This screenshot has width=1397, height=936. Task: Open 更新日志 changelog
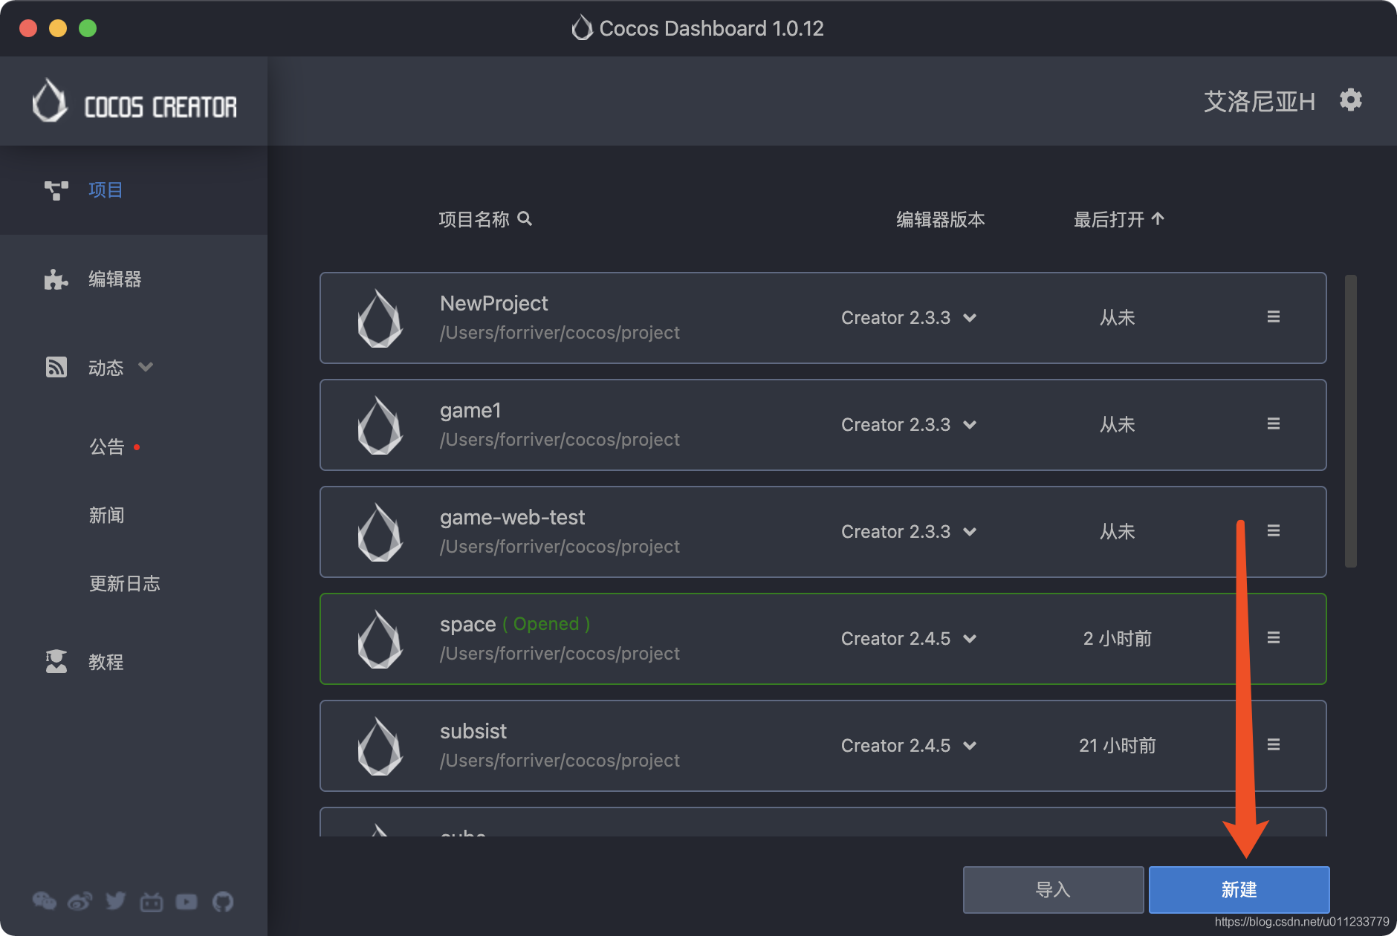125,583
